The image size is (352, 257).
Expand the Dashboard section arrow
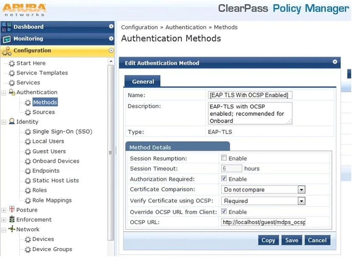tap(111, 26)
